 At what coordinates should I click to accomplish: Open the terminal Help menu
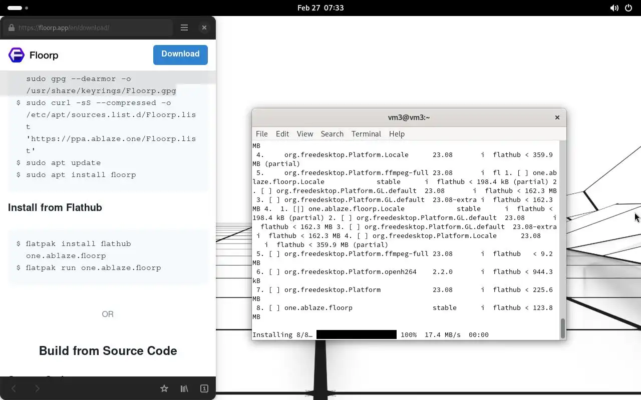[397, 134]
